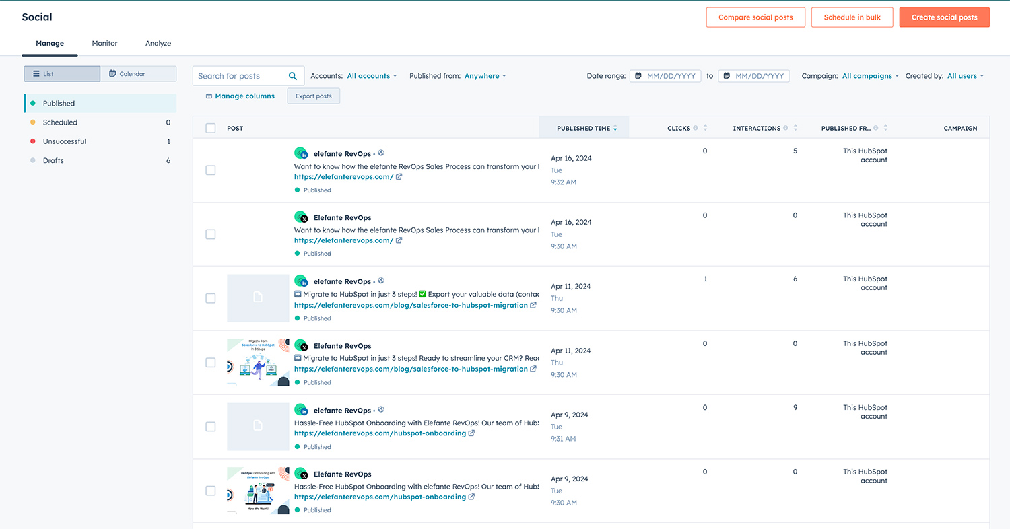The height and width of the screenshot is (529, 1010).
Task: Click Create social posts button
Action: (x=944, y=17)
